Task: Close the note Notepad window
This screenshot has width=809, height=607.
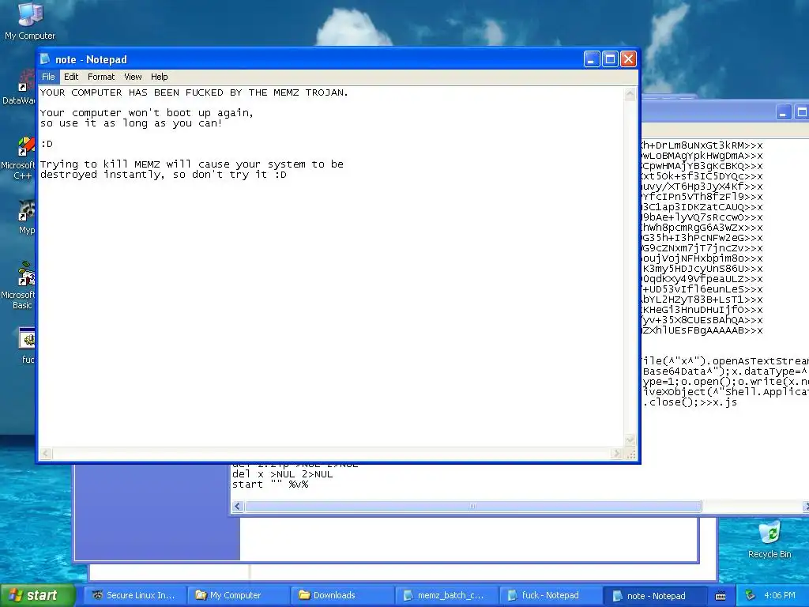Action: click(x=628, y=59)
